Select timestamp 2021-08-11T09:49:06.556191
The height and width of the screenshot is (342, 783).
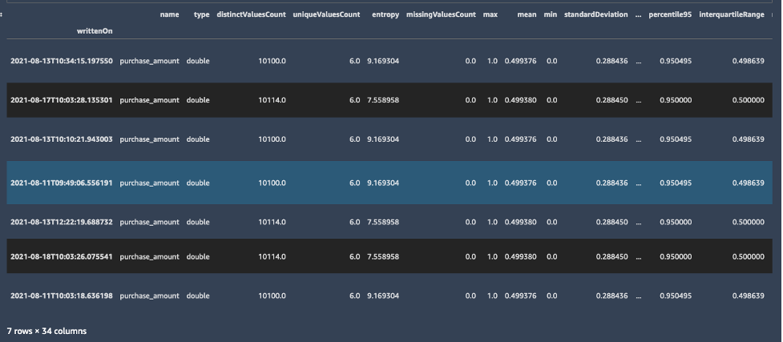[x=62, y=183]
